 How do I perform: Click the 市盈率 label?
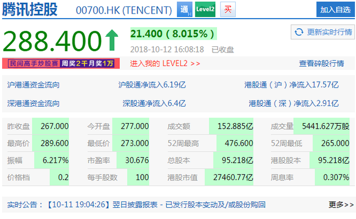pyautogui.click(x=98, y=161)
